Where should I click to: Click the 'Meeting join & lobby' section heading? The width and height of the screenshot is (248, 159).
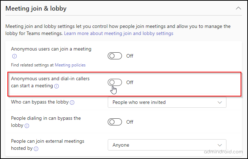coord(36,8)
